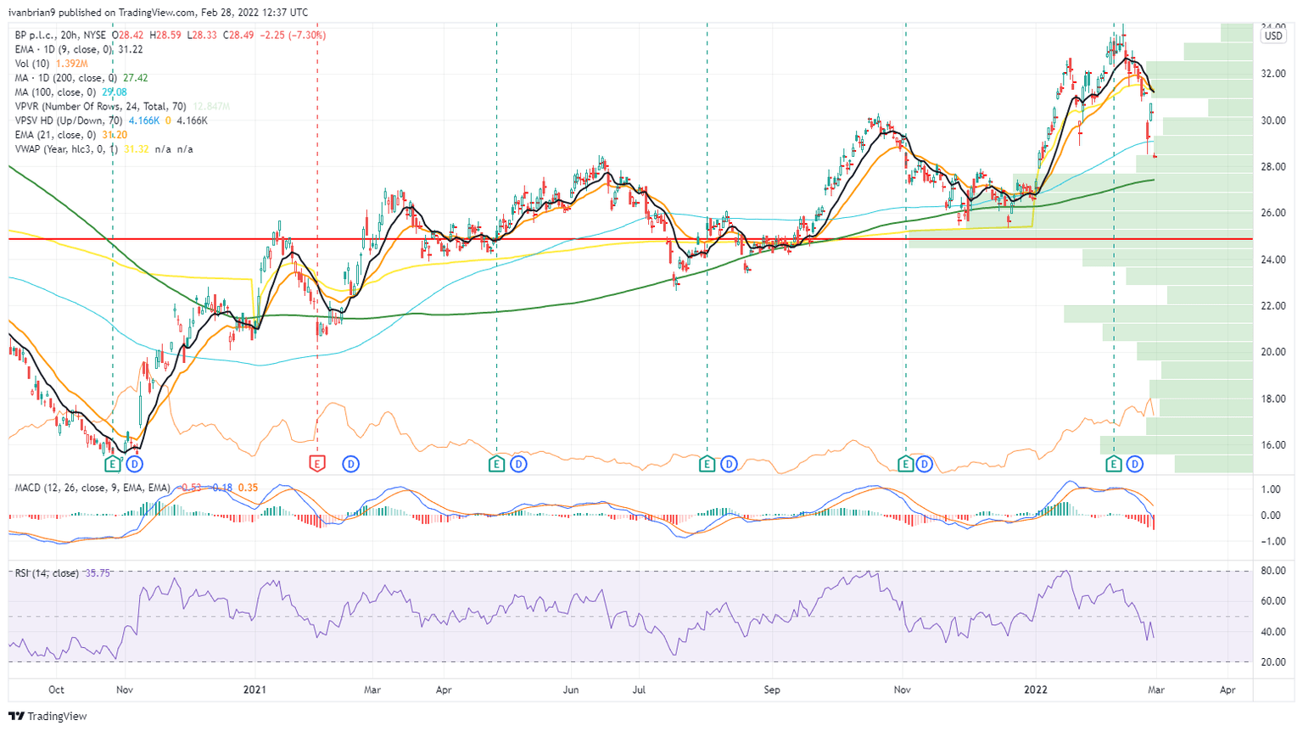Click the red earnings marker near February 2021

click(x=317, y=464)
